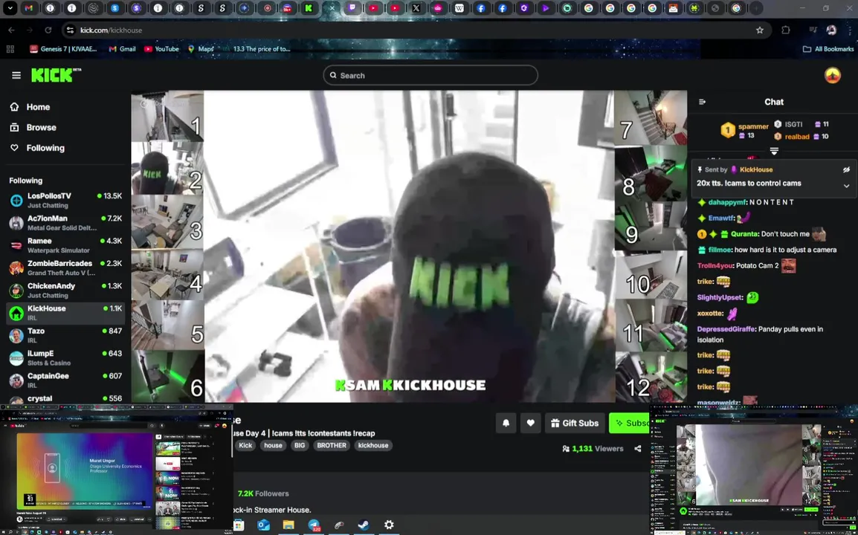Open ZombieBarricades channel
The width and height of the screenshot is (858, 535).
pyautogui.click(x=65, y=267)
